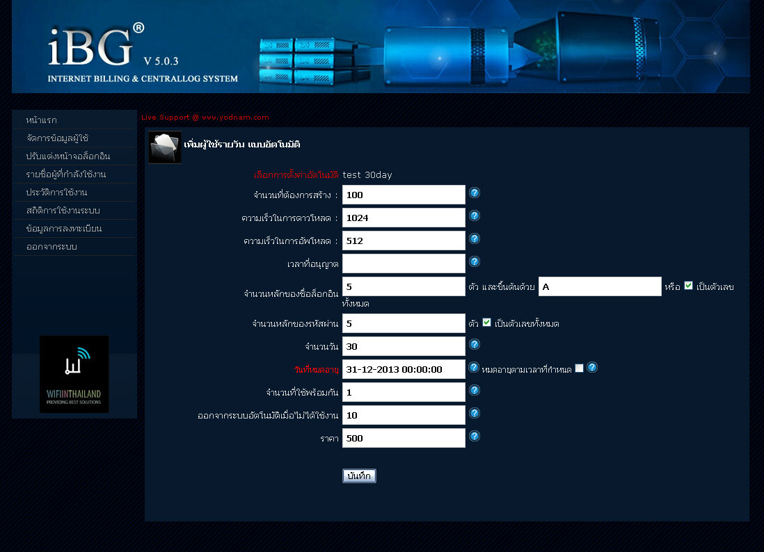The image size is (764, 552).
Task: Click help icon beside ราคา field
Action: 474,436
